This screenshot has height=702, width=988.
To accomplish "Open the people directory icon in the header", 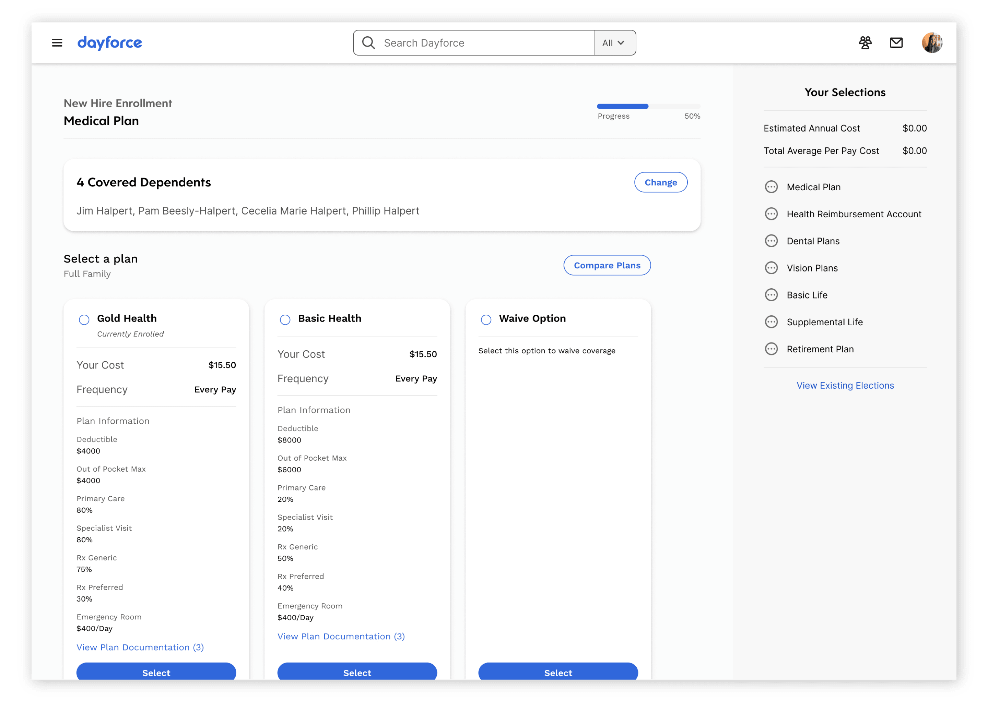I will [x=865, y=43].
